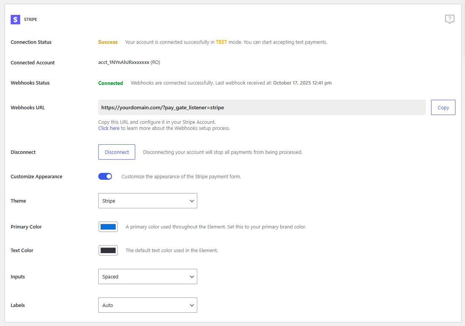Open the Labels dropdown set to Auto
The height and width of the screenshot is (326, 465).
click(147, 305)
